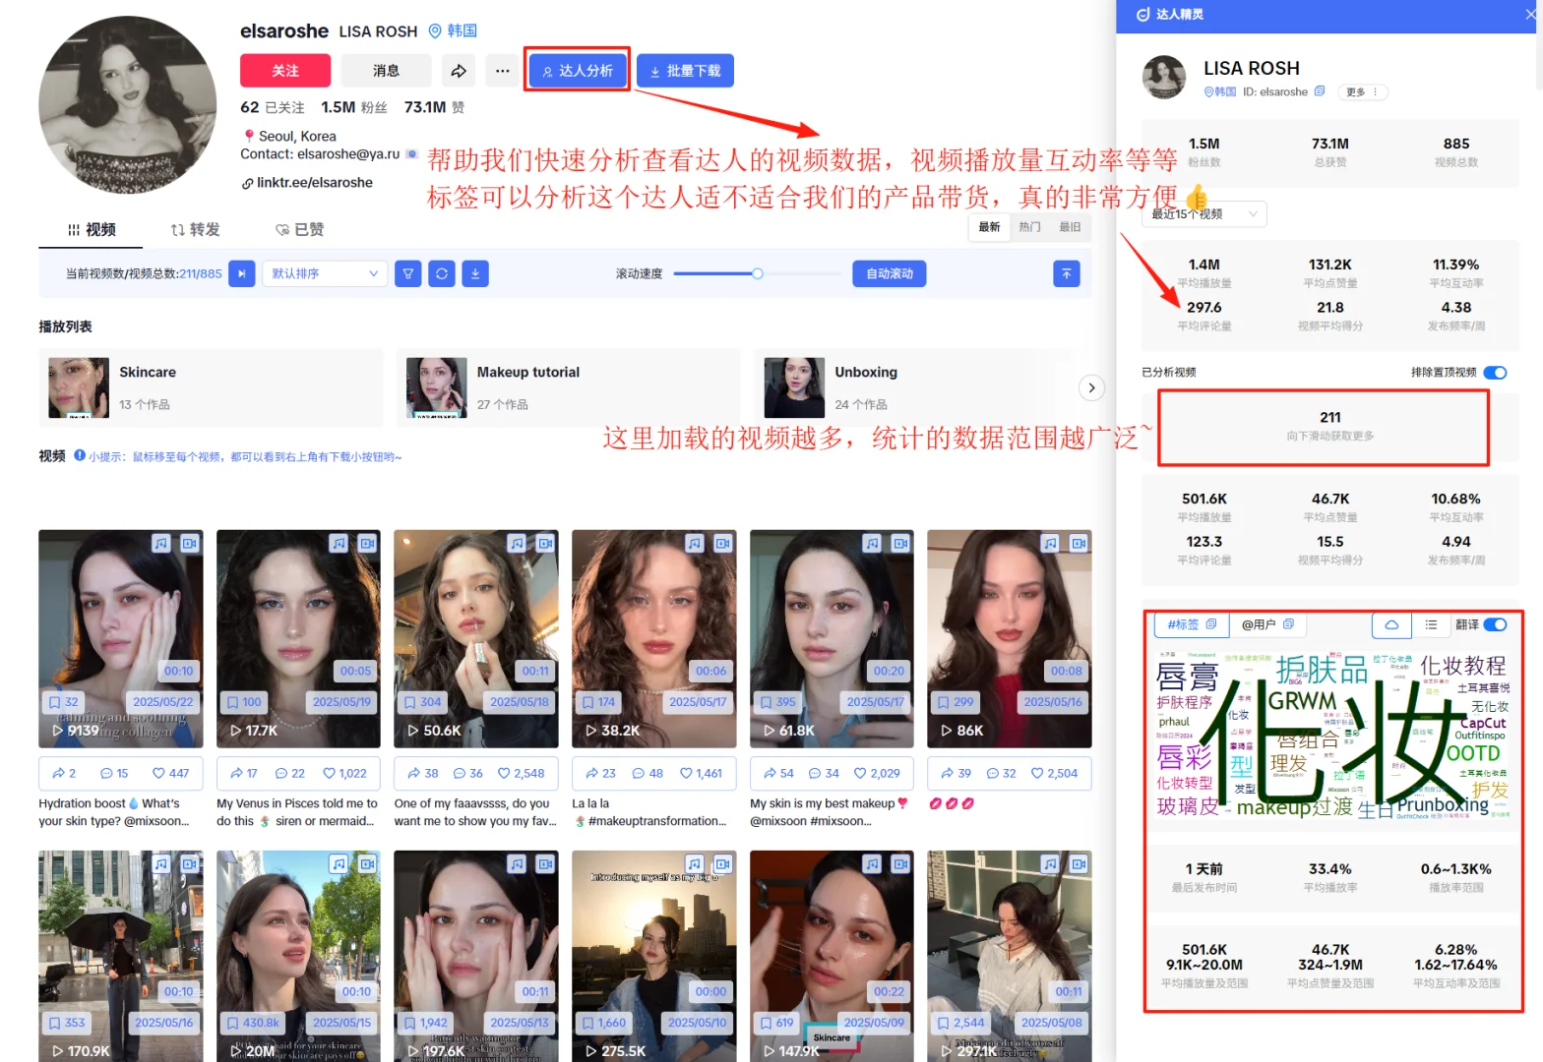Click the GRWM word in tag cloud
The width and height of the screenshot is (1543, 1062).
click(1302, 701)
